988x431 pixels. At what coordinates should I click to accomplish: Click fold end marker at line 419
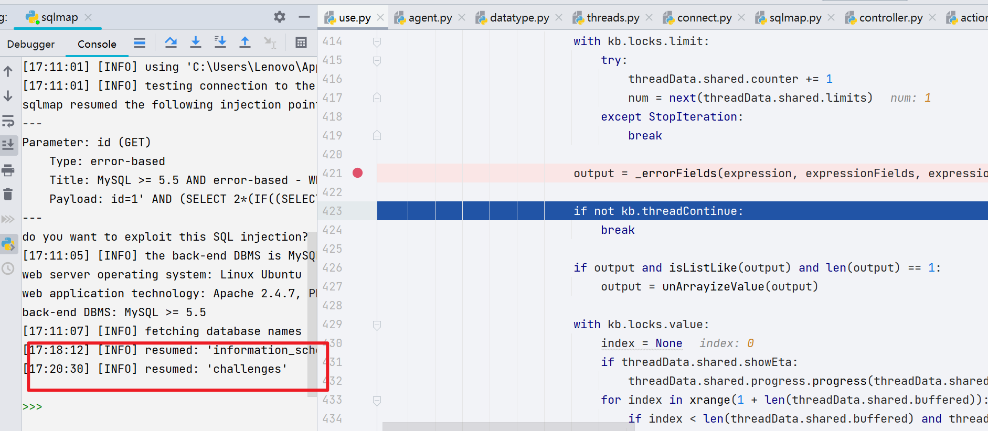click(x=377, y=135)
